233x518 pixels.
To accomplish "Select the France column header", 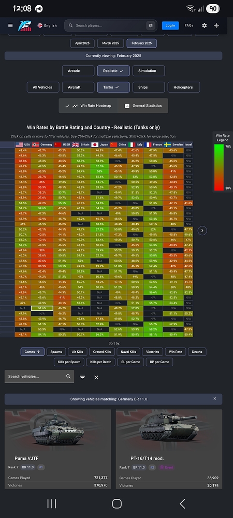I will point(153,145).
